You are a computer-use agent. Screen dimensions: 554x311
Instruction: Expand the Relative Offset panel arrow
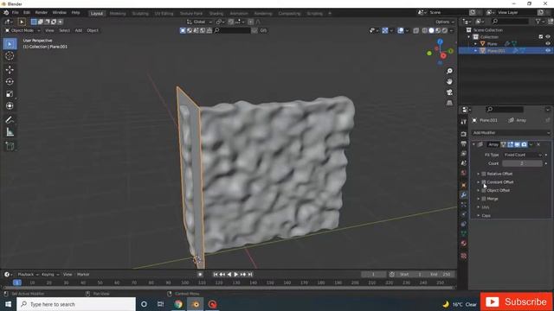tap(479, 174)
